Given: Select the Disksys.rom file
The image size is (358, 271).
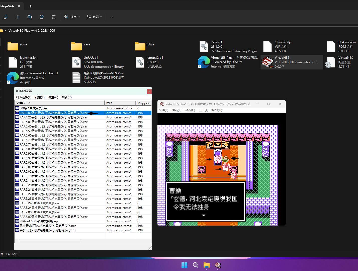Looking at the screenshot, I should click(x=341, y=46).
